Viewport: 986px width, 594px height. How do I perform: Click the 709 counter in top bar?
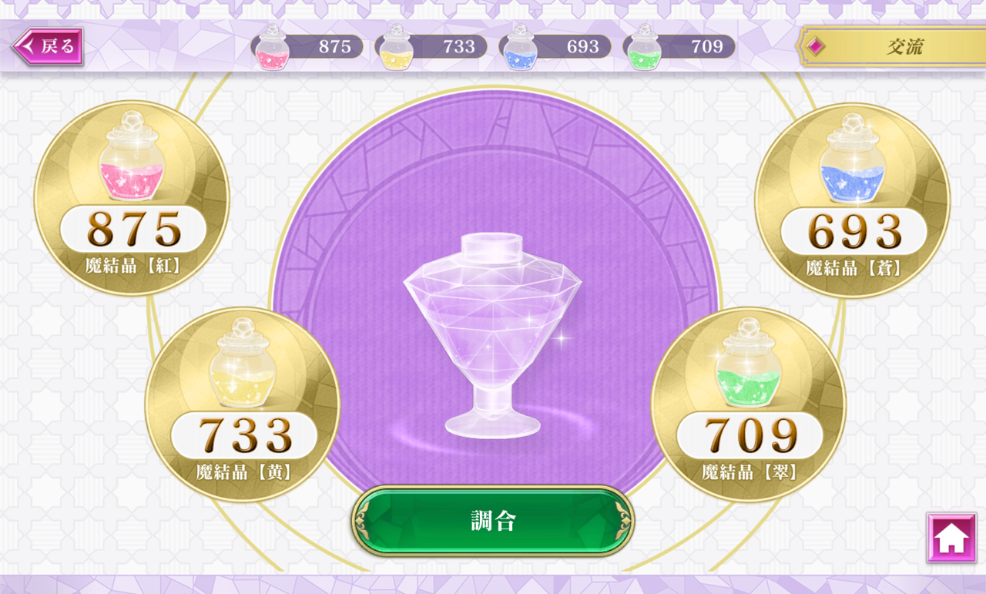pos(707,47)
